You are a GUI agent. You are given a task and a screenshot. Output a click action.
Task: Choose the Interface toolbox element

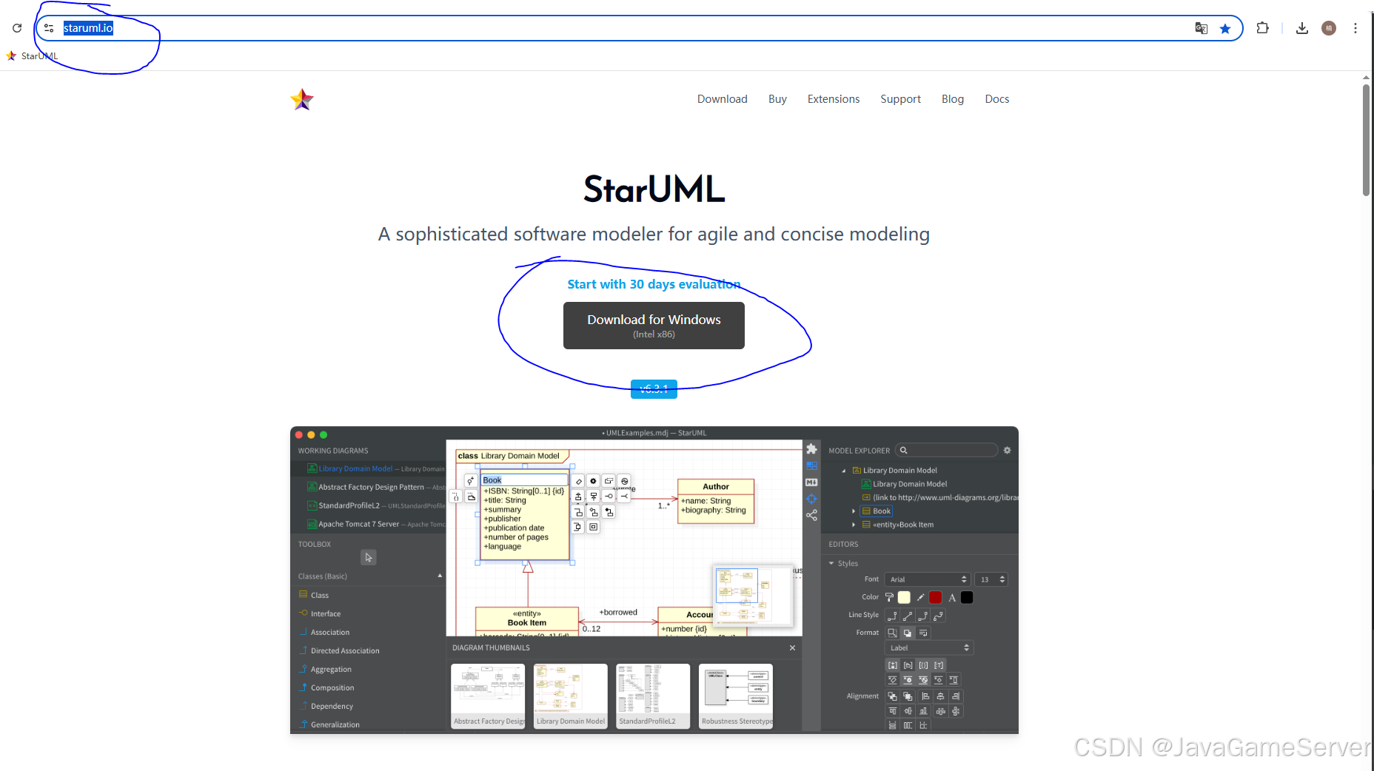tap(319, 613)
